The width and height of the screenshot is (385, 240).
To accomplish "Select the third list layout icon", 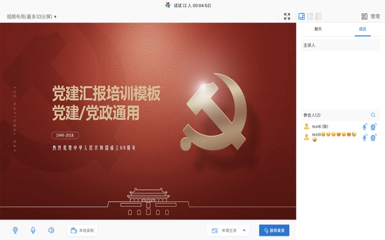I will pos(319,16).
